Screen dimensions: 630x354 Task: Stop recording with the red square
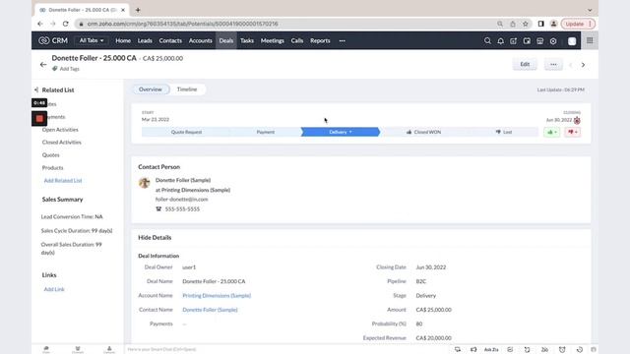click(39, 118)
